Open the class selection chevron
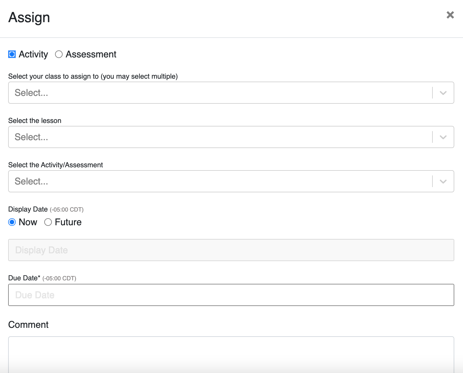The image size is (463, 373). (x=443, y=93)
